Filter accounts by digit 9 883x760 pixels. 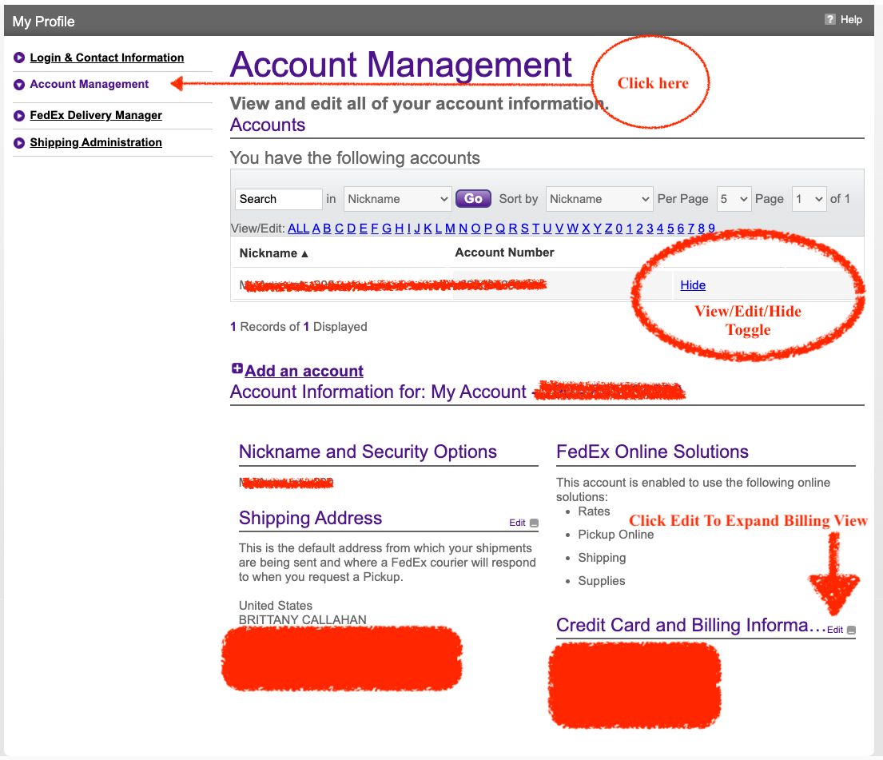711,229
